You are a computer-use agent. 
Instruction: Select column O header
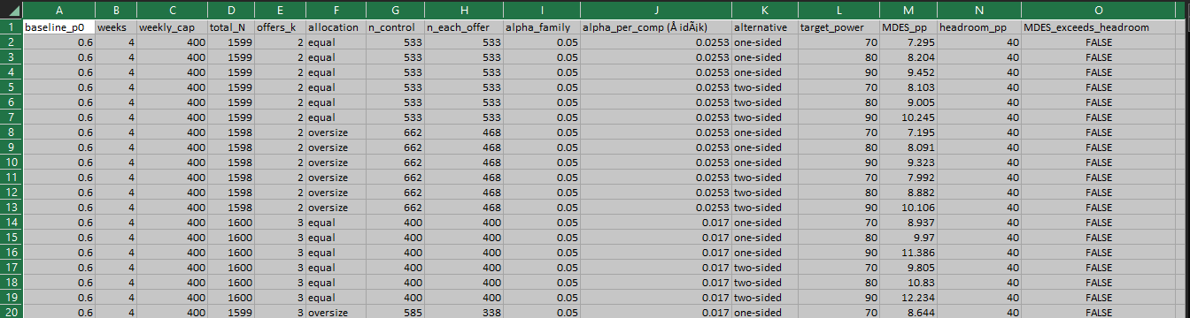(x=1098, y=10)
